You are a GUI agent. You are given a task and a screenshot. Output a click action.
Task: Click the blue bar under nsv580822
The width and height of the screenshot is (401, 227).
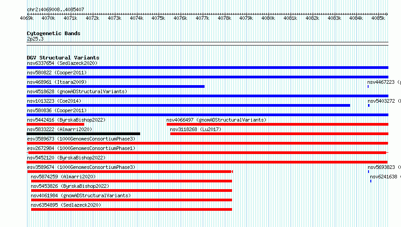207,77
